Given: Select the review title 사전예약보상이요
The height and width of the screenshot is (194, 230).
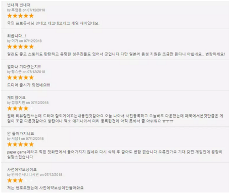Looking at the screenshot, I should pos(22,169).
